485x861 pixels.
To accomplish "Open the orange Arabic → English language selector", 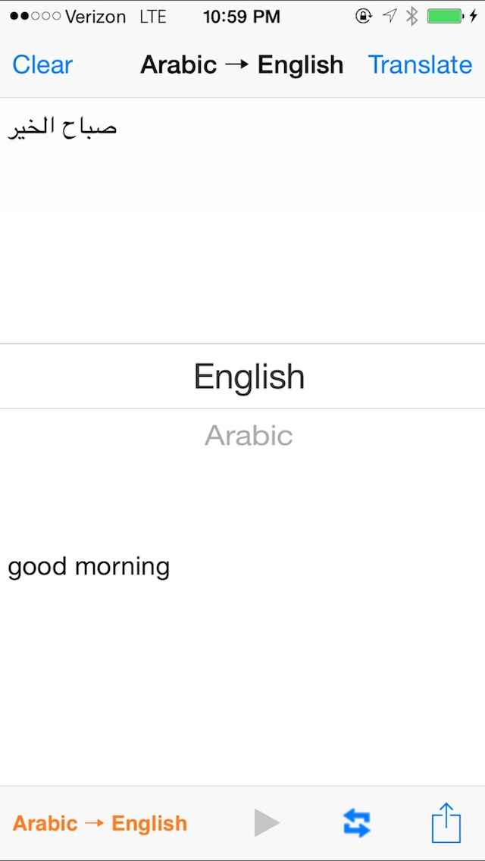I will point(100,823).
